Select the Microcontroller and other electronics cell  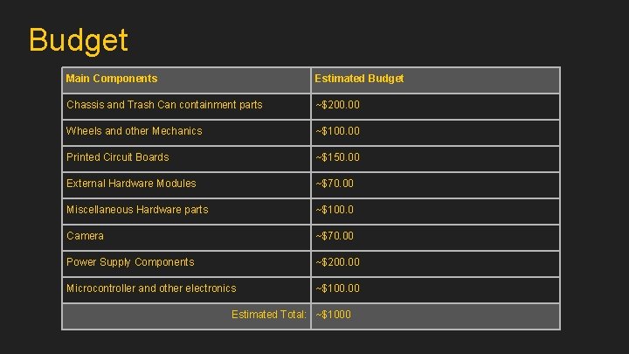(151, 288)
